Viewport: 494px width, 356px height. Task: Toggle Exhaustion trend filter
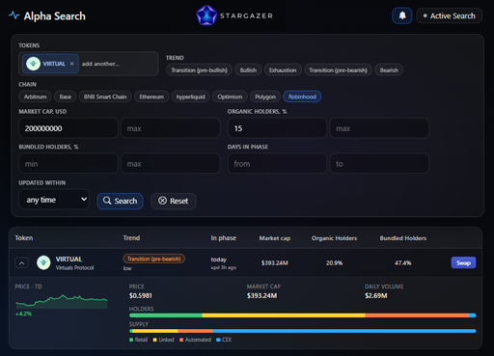pos(283,70)
